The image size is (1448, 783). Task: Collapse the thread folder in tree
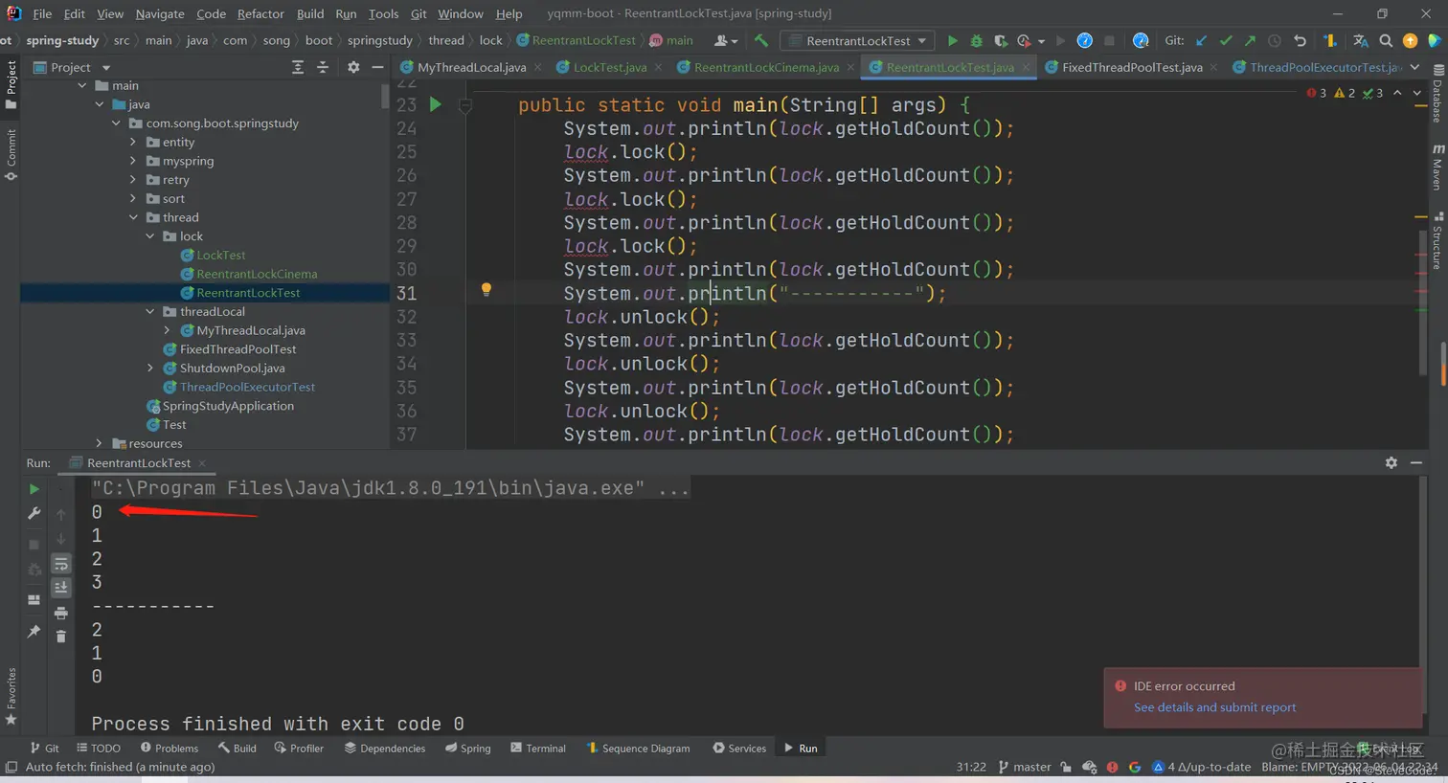[133, 218]
